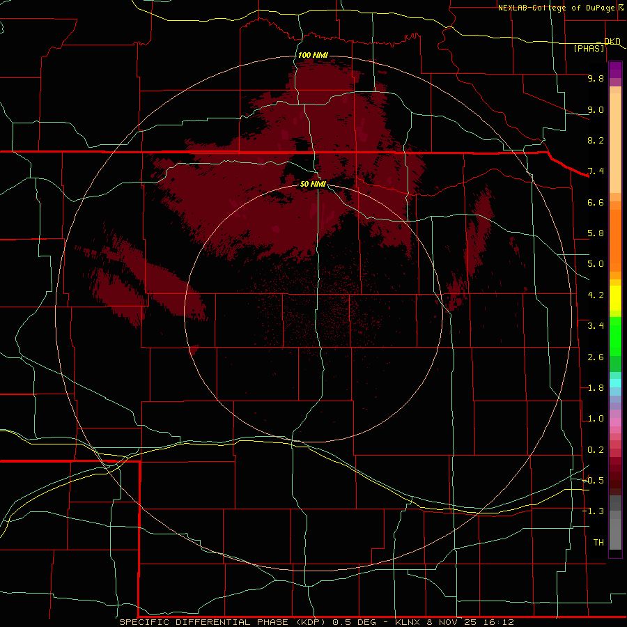Click the 2.6 scale value
This screenshot has width=627, height=627.
(596, 357)
